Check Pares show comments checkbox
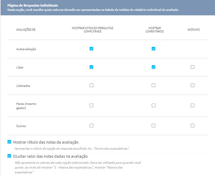Image resolution: width=215 pixels, height=176 pixels. point(153,105)
